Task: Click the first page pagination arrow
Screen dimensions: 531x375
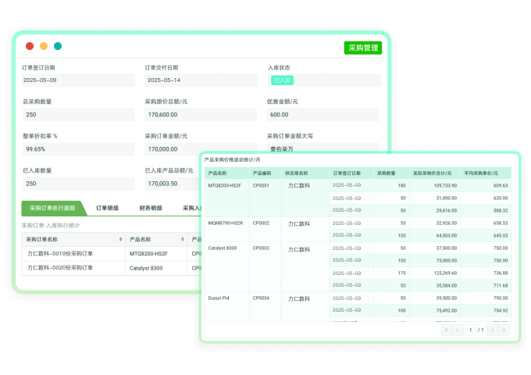Action: tap(447, 330)
